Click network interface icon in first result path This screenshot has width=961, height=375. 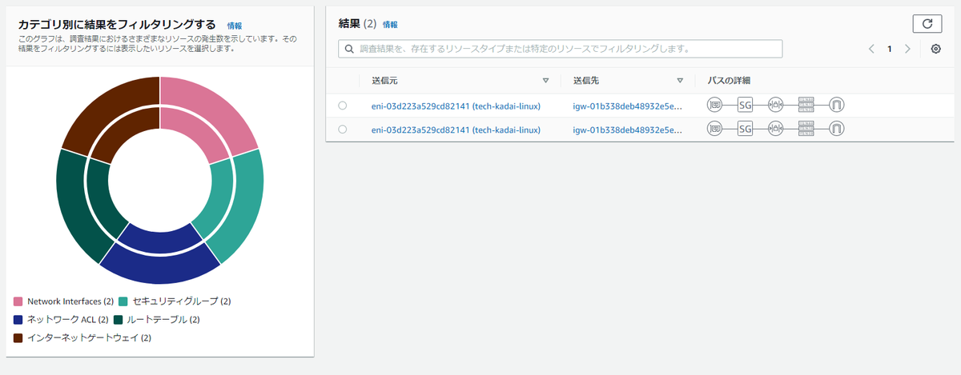(x=715, y=105)
